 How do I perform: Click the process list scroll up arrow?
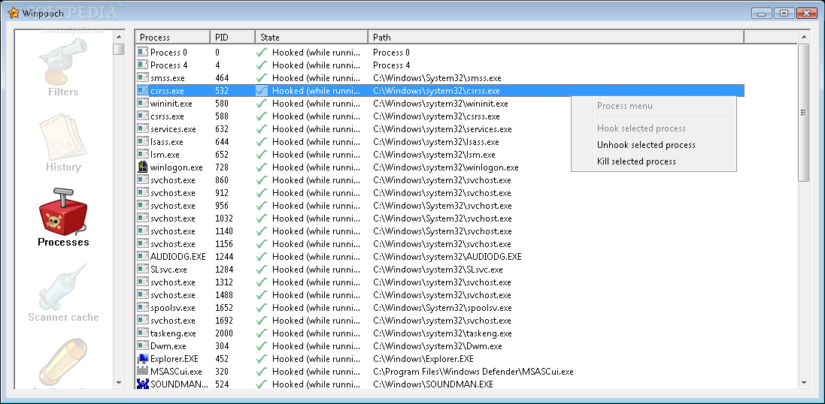coord(803,37)
